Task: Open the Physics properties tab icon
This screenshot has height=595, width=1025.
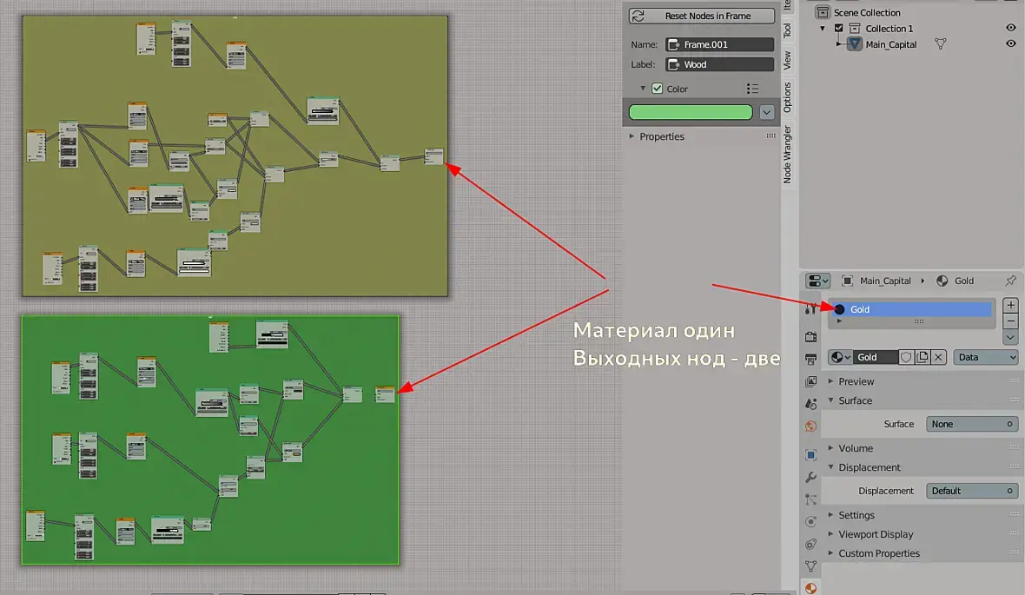Action: (810, 522)
